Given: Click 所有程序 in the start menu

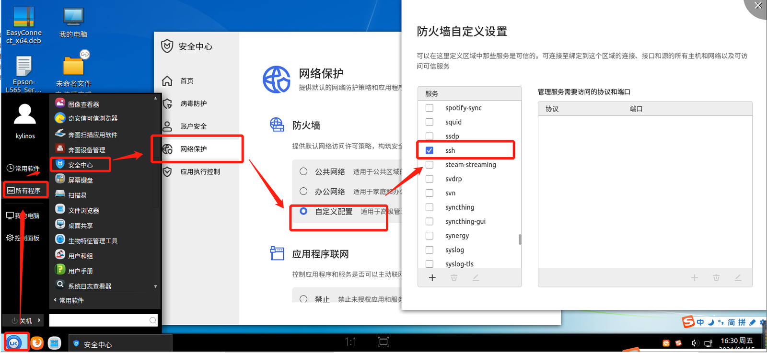Looking at the screenshot, I should (x=25, y=191).
